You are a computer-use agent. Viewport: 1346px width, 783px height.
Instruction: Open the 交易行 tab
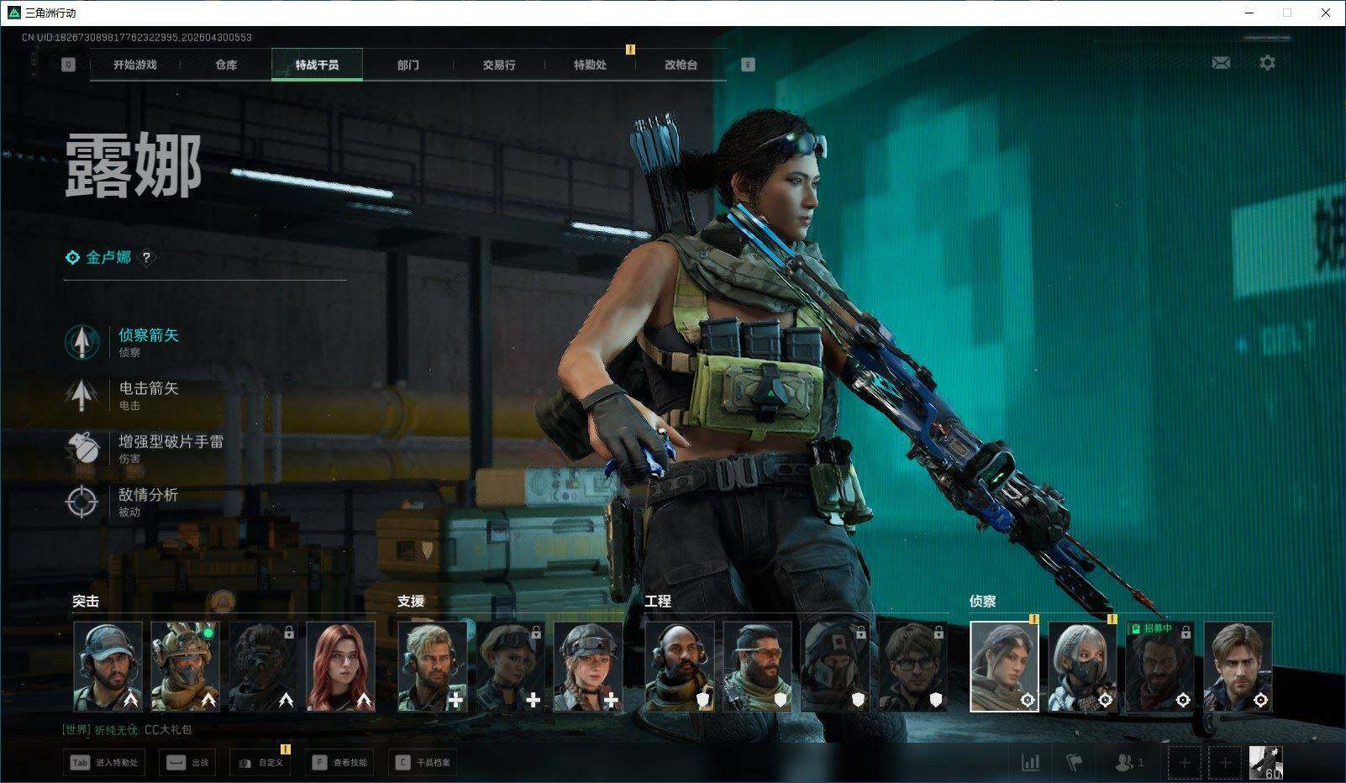click(499, 65)
